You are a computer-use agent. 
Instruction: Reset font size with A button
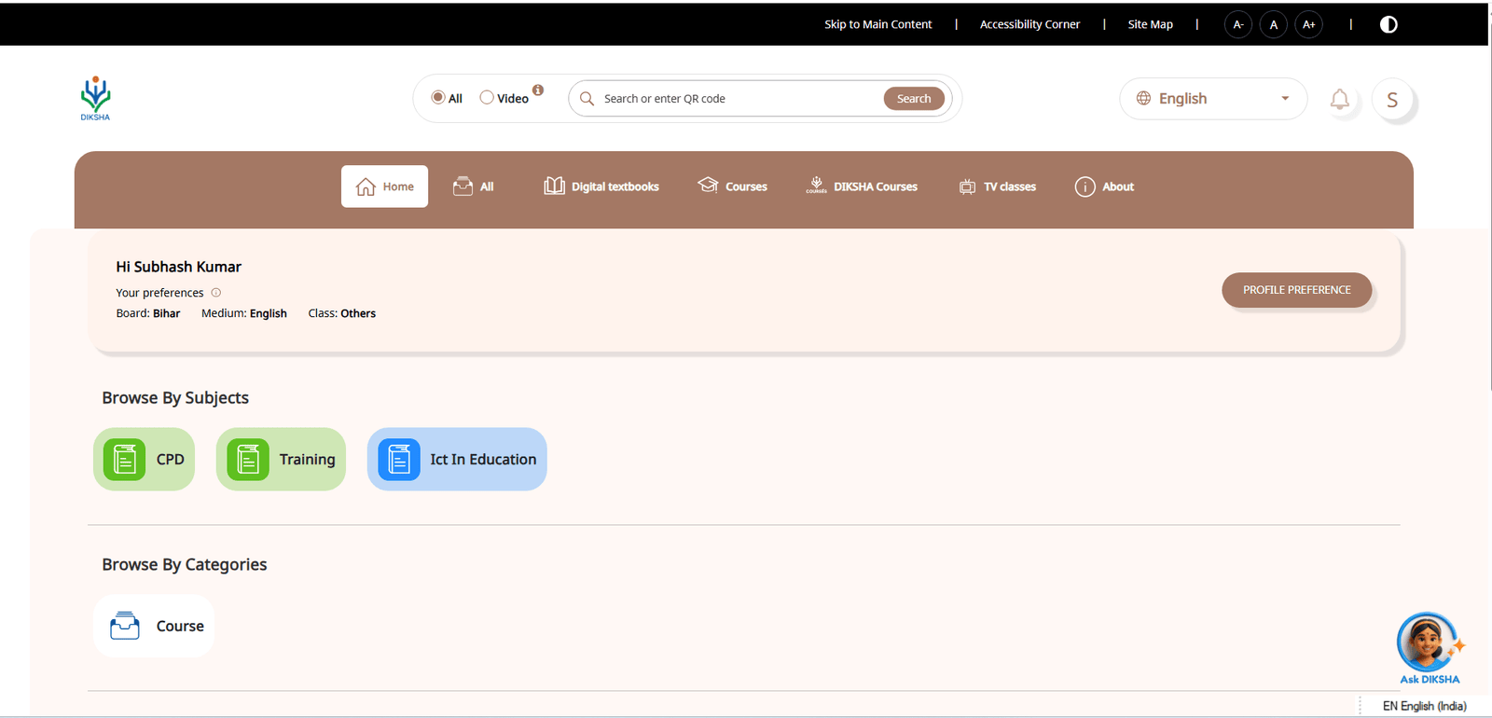click(x=1274, y=24)
